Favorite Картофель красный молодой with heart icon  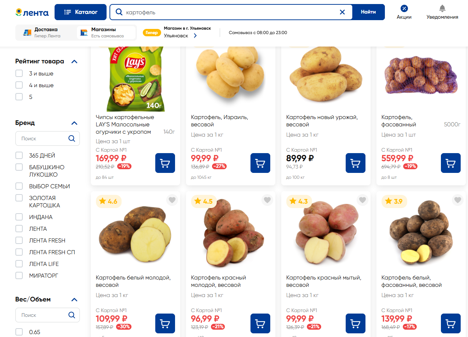pos(267,200)
